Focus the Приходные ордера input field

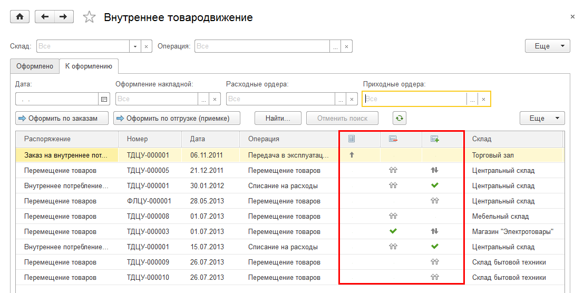click(414, 99)
